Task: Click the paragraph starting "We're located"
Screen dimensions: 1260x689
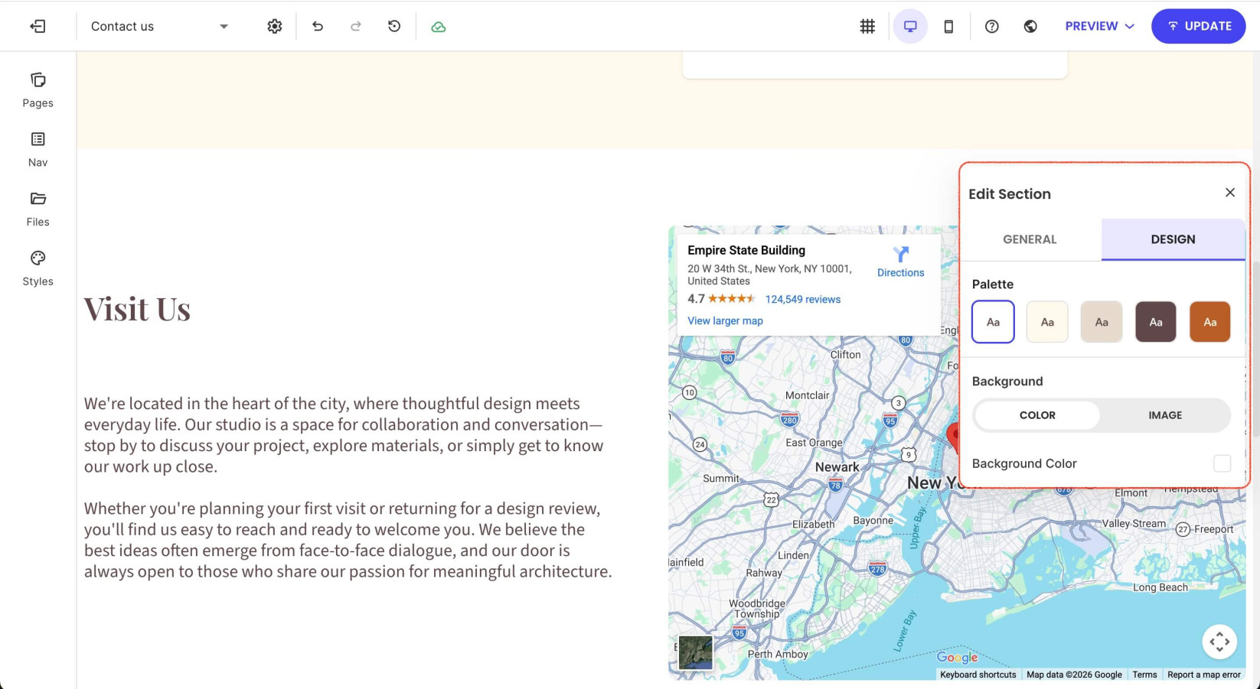Action: click(344, 435)
